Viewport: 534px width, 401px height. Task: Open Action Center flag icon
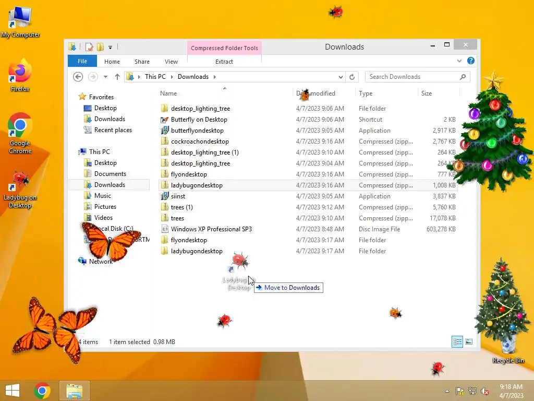point(460,391)
